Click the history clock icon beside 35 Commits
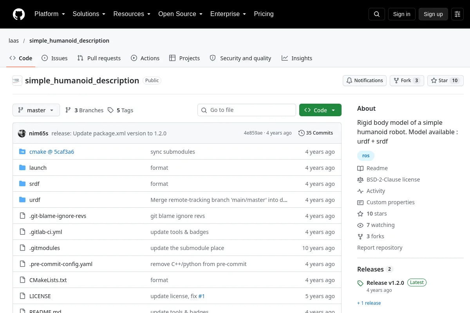This screenshot has height=313, width=470. coord(301,133)
